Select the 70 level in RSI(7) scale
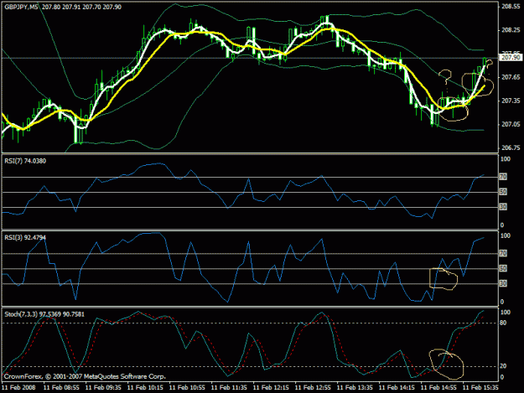 pos(503,176)
